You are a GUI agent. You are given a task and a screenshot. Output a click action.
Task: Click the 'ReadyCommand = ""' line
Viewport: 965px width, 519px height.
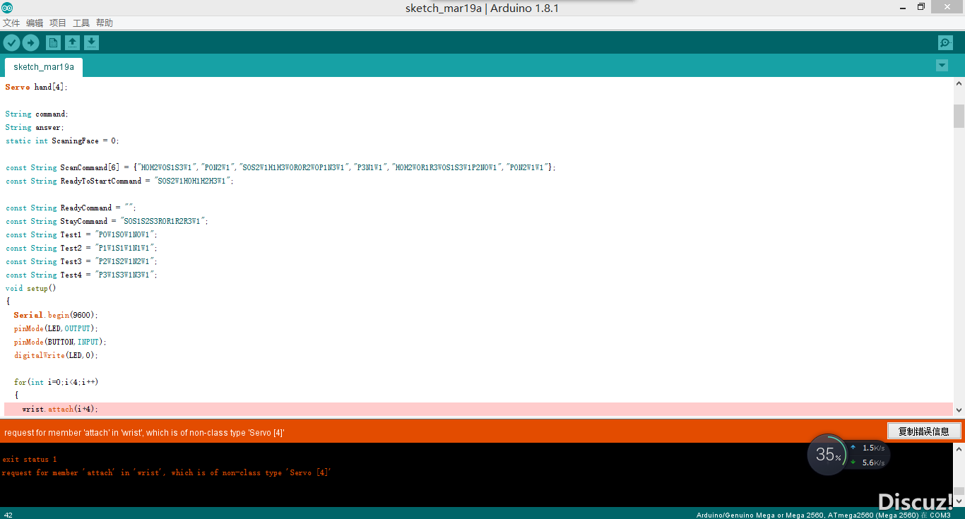tap(70, 208)
